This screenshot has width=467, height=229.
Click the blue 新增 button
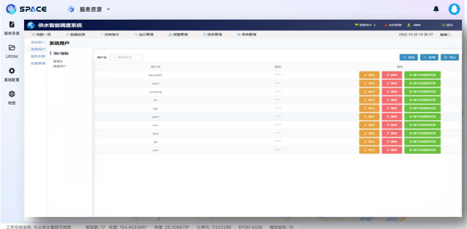(429, 57)
